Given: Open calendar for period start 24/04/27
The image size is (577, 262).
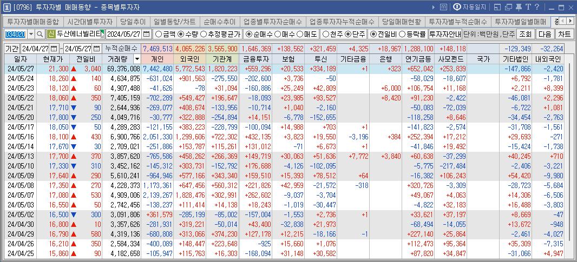Looking at the screenshot, I should pos(54,49).
